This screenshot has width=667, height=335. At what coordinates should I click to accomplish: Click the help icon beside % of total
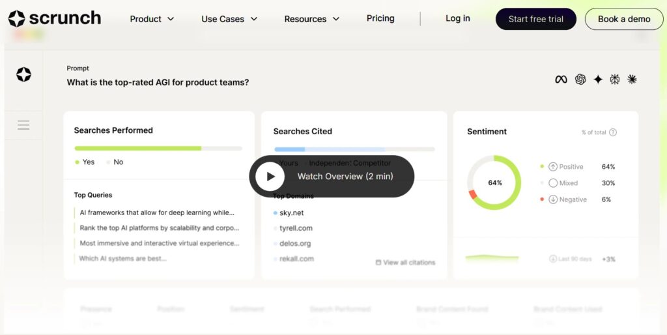[613, 132]
